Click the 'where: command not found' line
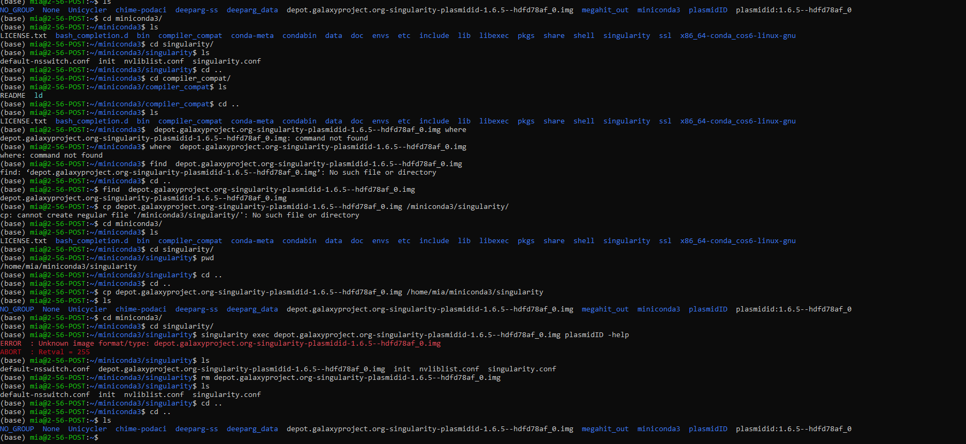 51,155
